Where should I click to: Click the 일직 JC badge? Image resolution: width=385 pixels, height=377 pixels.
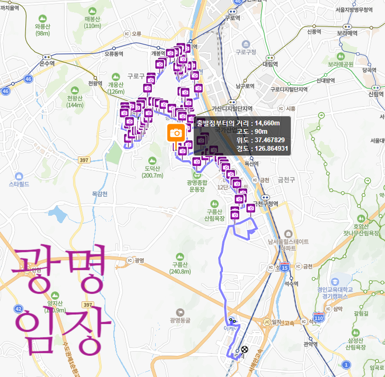(267, 322)
